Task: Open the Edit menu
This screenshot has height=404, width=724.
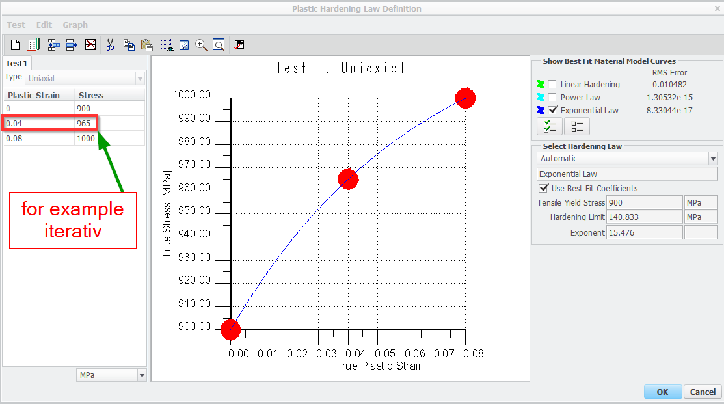Action: 44,25
